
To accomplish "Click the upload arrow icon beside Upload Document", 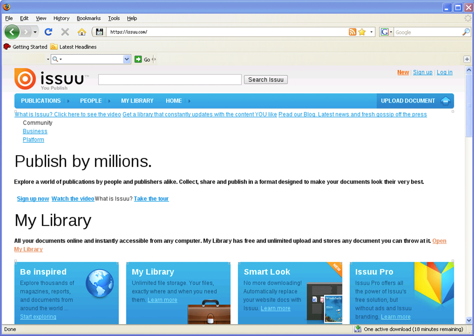I will click(x=446, y=101).
